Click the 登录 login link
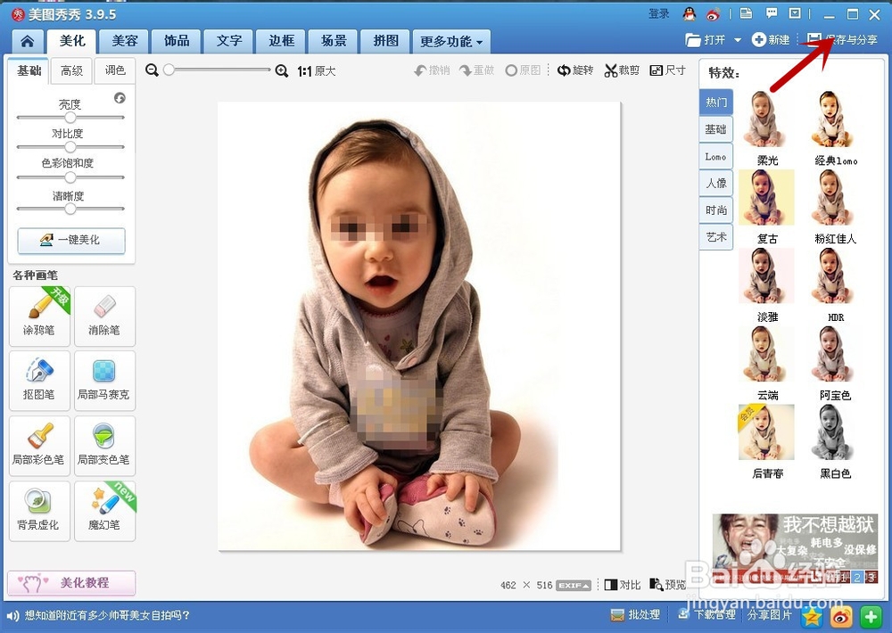Screen dimensions: 892x633 coord(659,13)
